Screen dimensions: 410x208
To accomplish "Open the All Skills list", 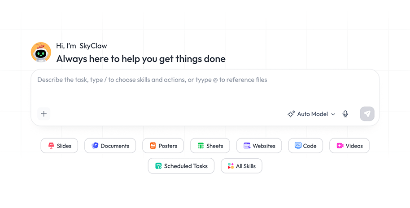I will pyautogui.click(x=241, y=166).
